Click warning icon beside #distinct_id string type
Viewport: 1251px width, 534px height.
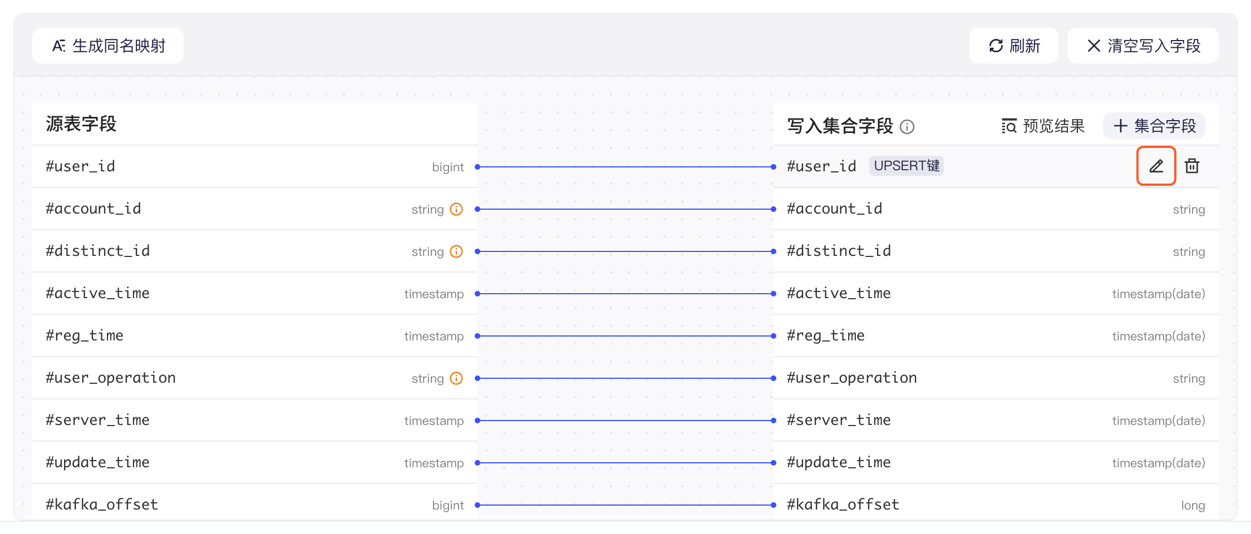point(456,251)
